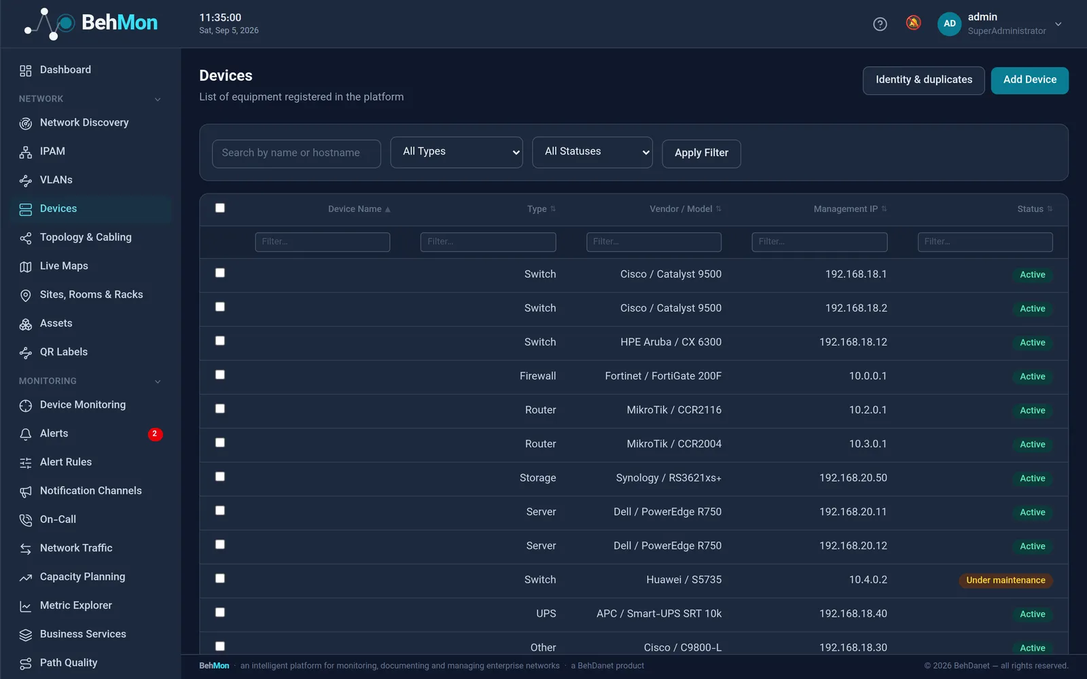Click the Business Services layers icon

tap(26, 635)
